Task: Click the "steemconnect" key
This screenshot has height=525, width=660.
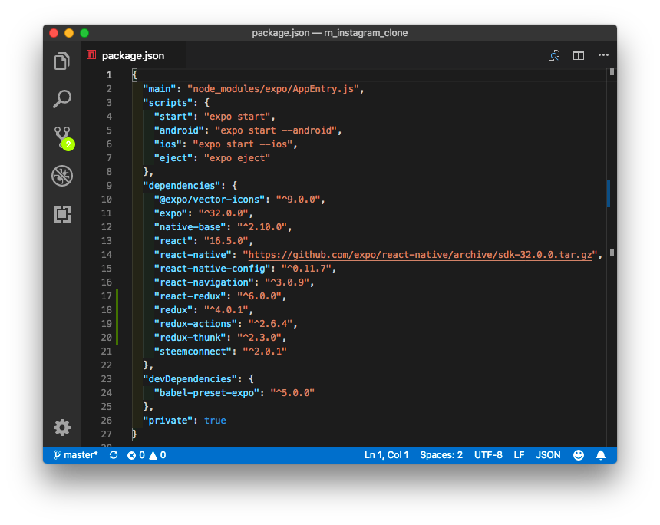Action: pos(193,352)
